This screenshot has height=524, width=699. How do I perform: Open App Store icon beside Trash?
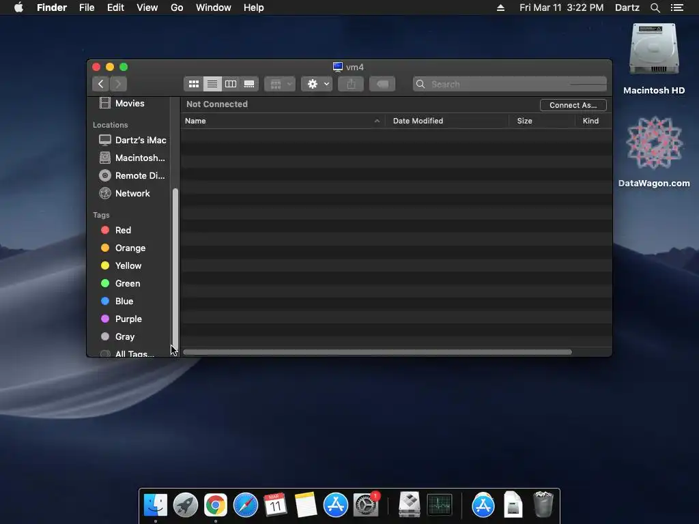[x=483, y=505]
